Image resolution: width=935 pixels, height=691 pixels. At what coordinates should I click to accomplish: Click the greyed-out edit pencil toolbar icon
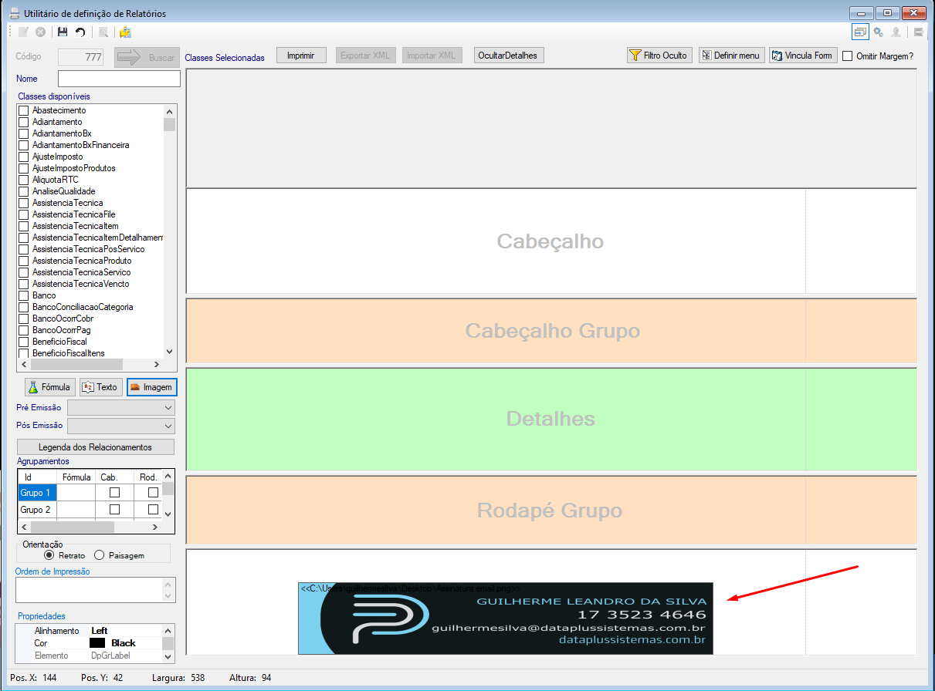(x=24, y=32)
